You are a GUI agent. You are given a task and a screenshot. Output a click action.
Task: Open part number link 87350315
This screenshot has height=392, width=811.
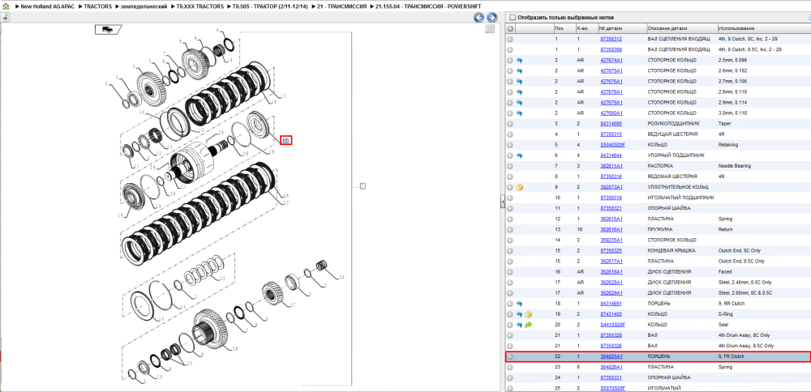tap(611, 134)
